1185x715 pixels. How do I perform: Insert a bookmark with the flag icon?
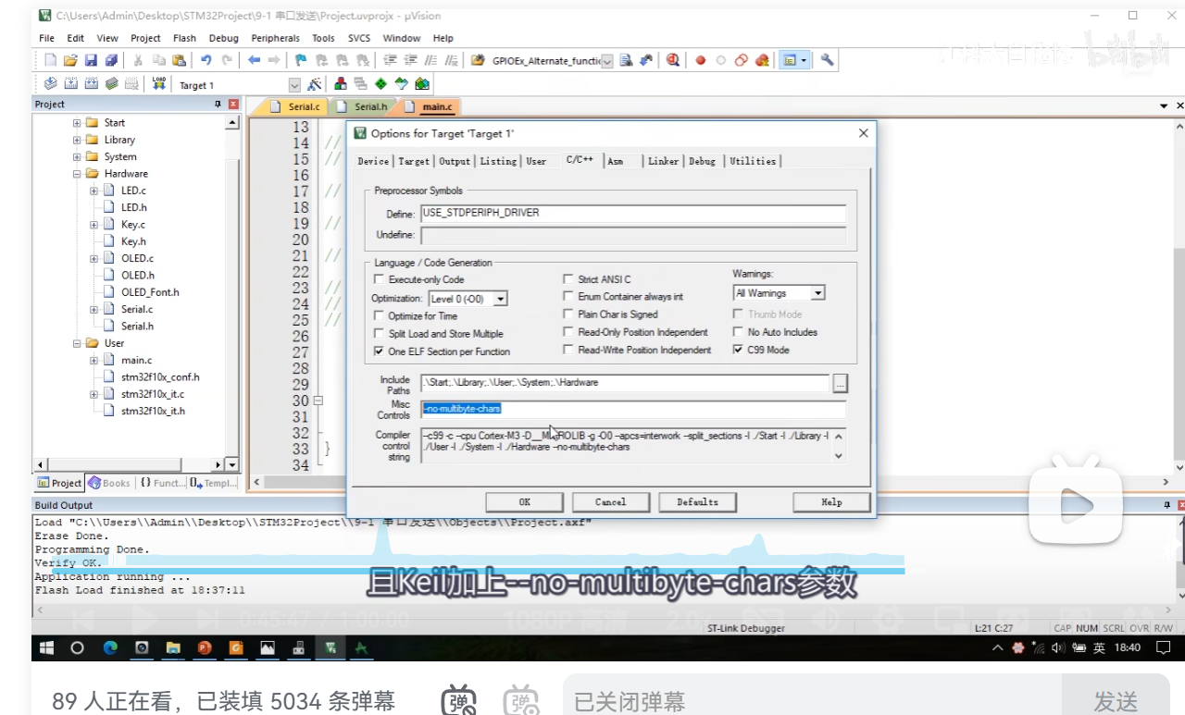(x=301, y=60)
